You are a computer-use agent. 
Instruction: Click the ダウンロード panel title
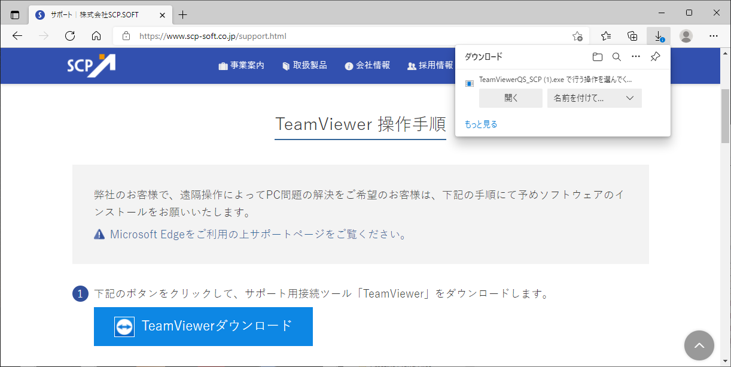(483, 57)
